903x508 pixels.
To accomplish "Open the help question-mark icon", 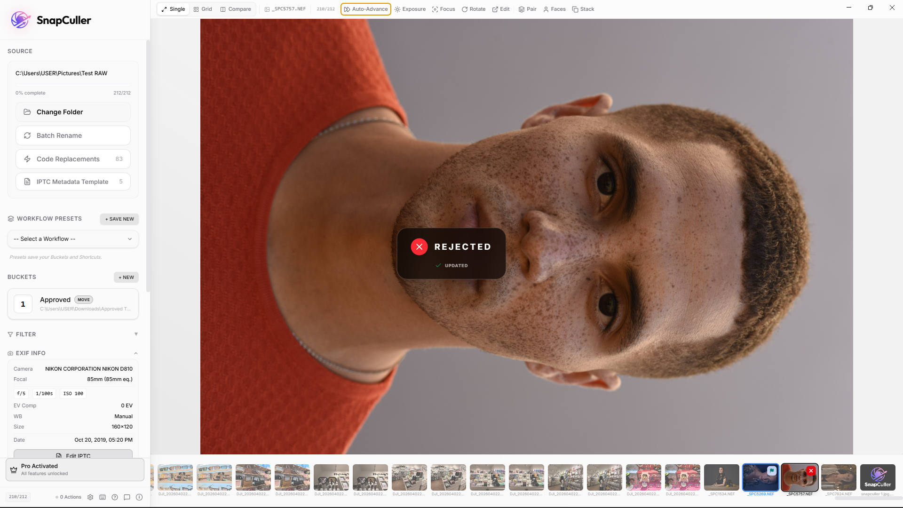I will tap(115, 497).
